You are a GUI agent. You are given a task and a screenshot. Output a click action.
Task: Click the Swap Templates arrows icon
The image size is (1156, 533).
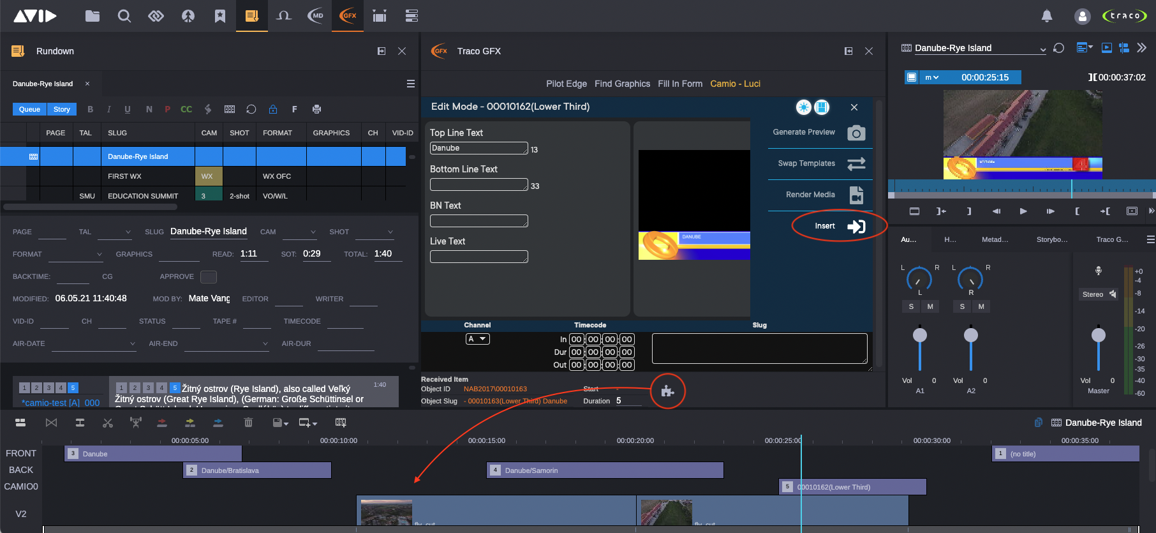(856, 163)
